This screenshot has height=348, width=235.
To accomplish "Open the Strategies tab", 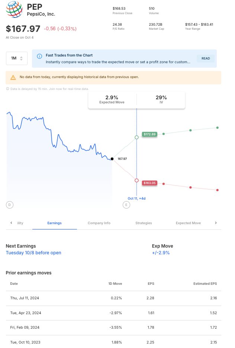I will (144, 223).
